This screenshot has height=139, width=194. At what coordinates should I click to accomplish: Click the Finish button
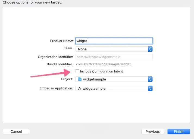pos(179,131)
